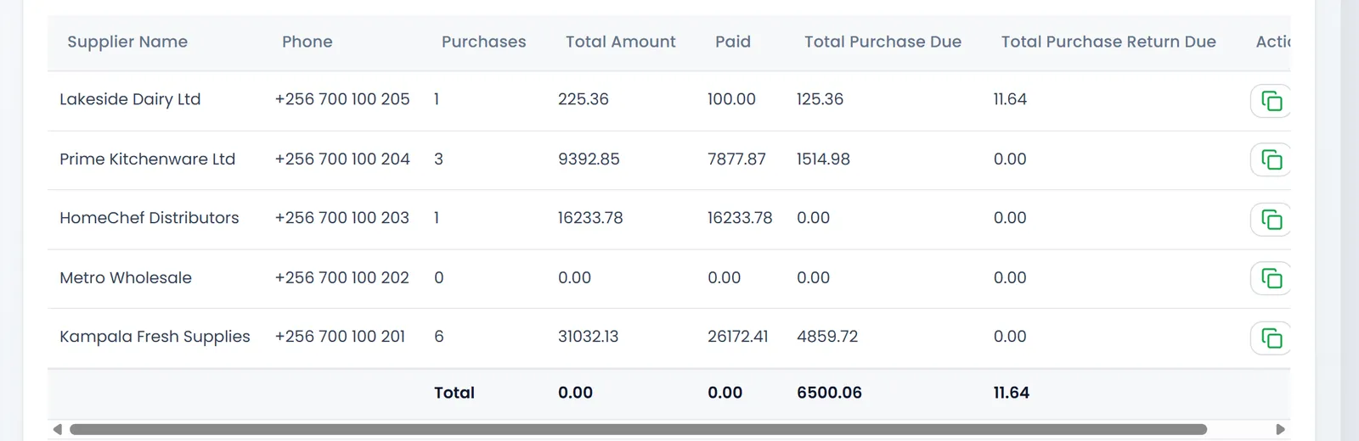The image size is (1359, 441).
Task: Click the copy icon for Lakeside Dairy Ltd
Action: pos(1271,101)
